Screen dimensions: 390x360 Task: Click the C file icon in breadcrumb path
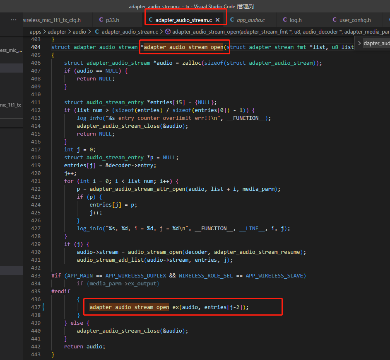97,32
